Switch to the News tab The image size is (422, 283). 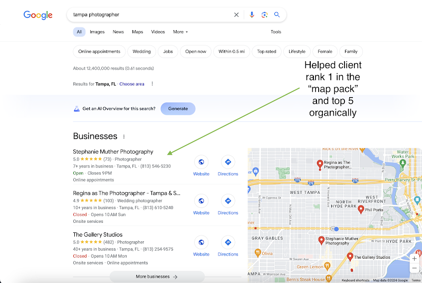coord(118,32)
